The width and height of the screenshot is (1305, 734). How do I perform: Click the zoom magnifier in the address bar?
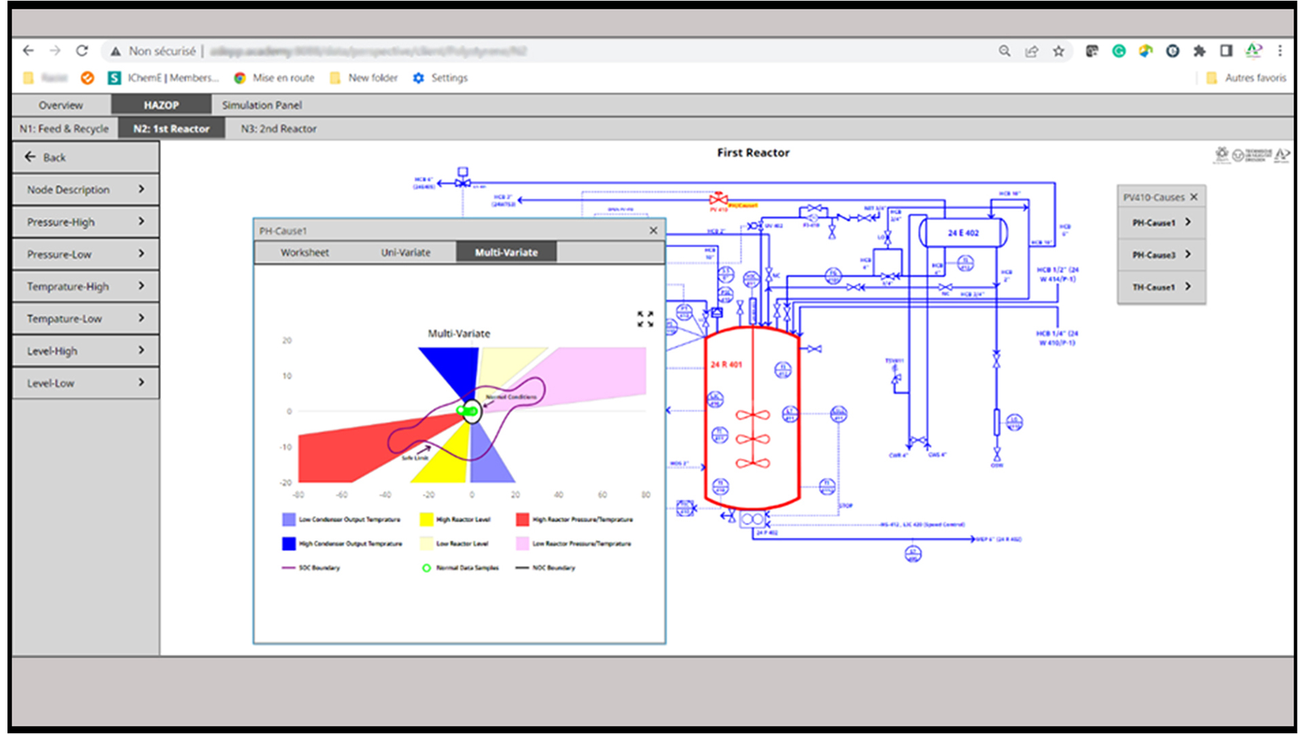click(x=1005, y=51)
